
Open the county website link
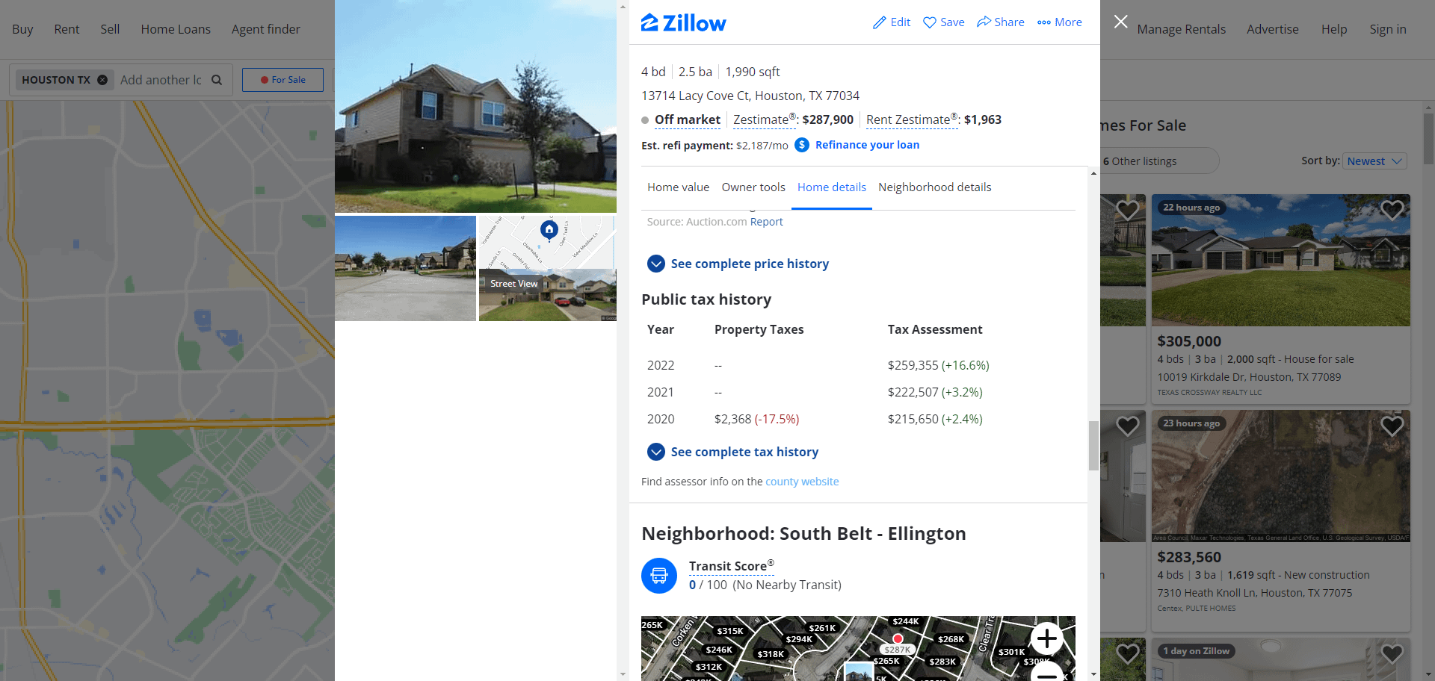[x=802, y=482]
